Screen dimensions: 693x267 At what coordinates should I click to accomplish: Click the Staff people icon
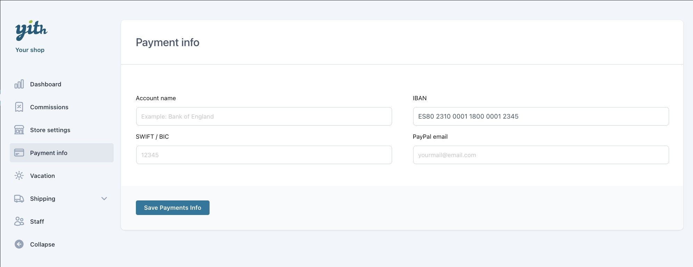[x=19, y=222]
